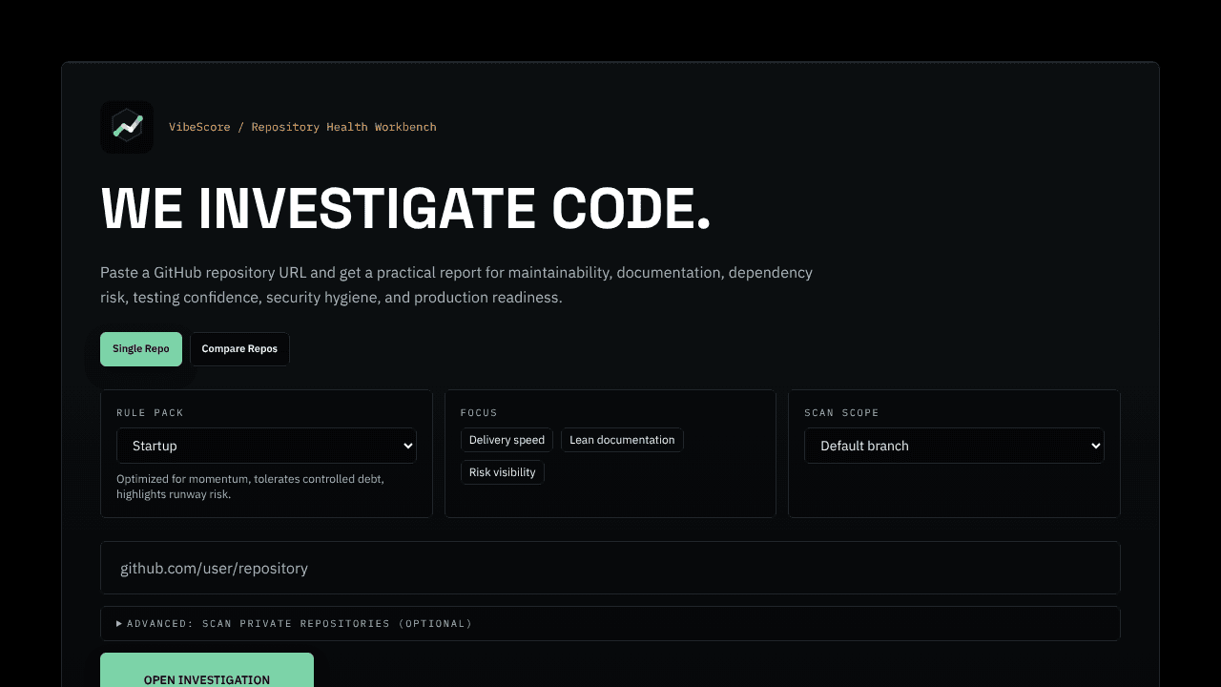Click the Rule Pack description beginning 'Optimized for momentum'
1221x687 pixels.
click(x=251, y=487)
